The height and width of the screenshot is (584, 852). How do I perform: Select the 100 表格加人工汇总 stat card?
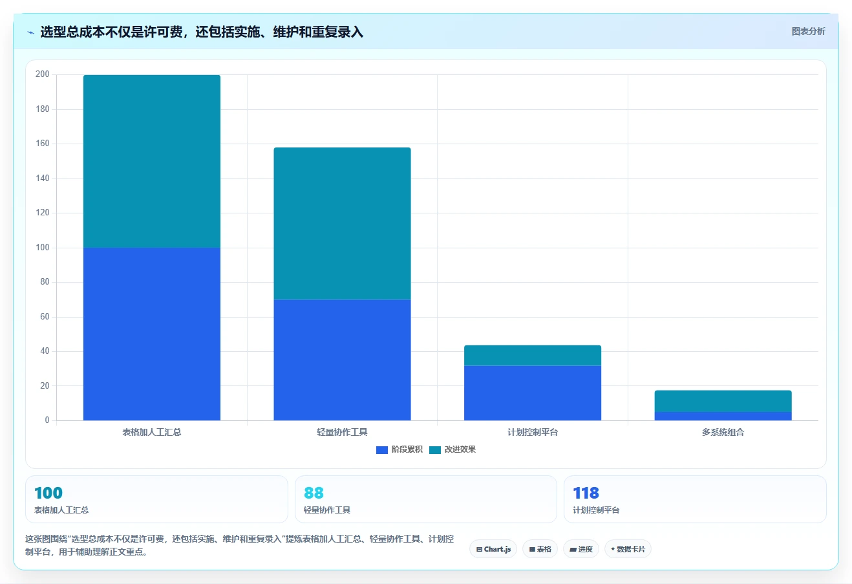156,499
